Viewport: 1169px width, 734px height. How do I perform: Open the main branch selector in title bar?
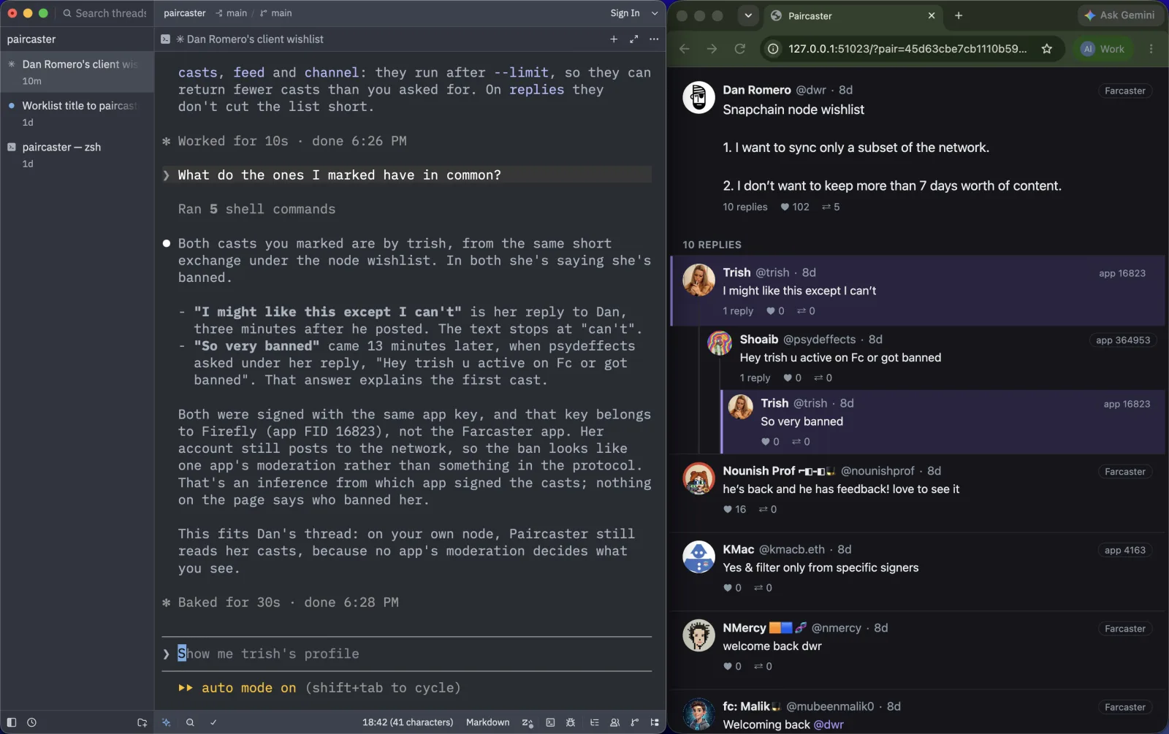tap(276, 13)
